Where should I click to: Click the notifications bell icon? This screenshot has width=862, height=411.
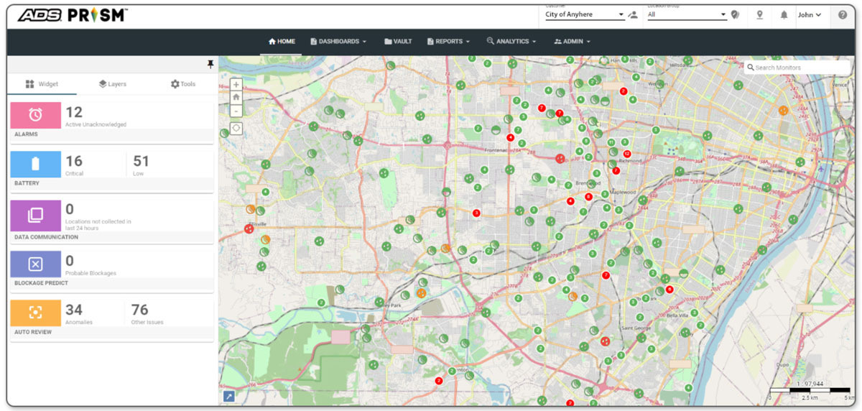pyautogui.click(x=784, y=15)
